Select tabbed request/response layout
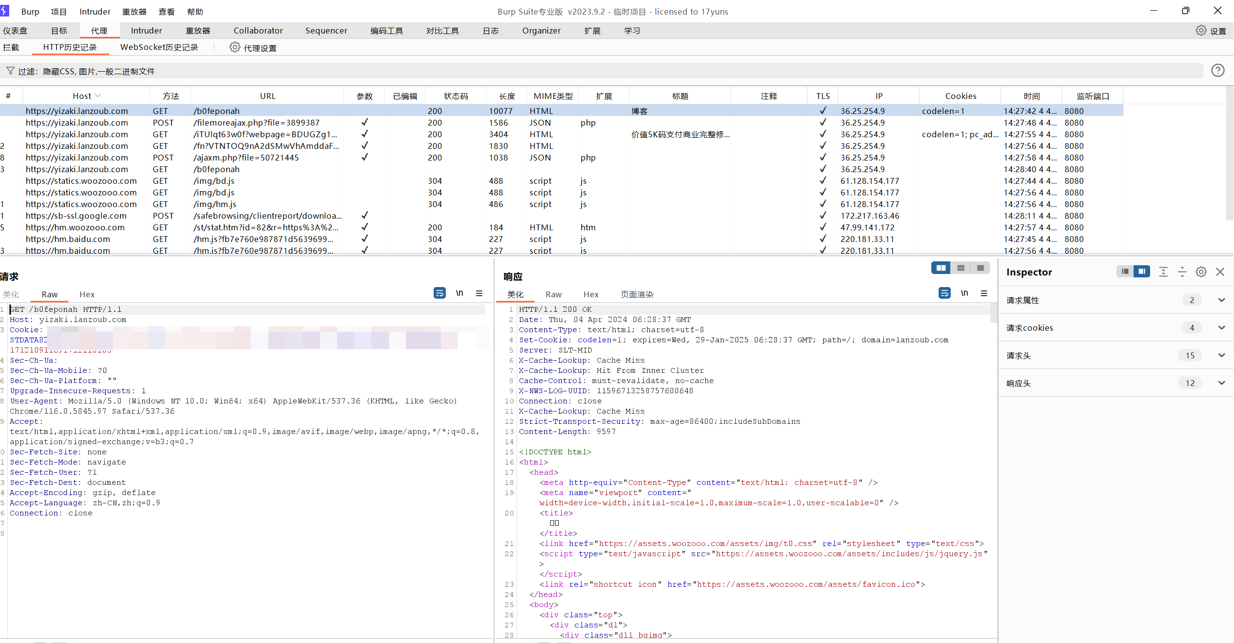 [980, 268]
